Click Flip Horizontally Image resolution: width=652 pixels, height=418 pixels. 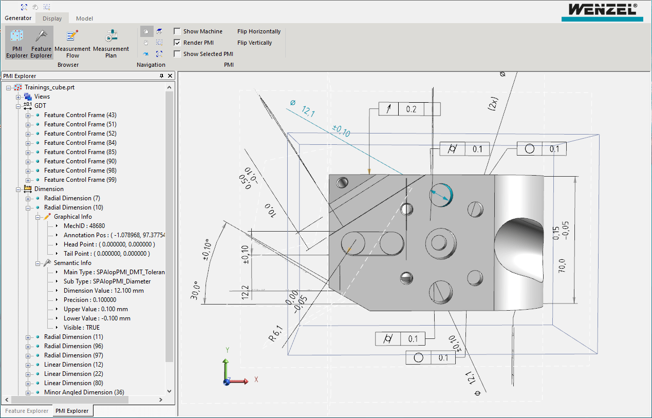click(x=259, y=31)
